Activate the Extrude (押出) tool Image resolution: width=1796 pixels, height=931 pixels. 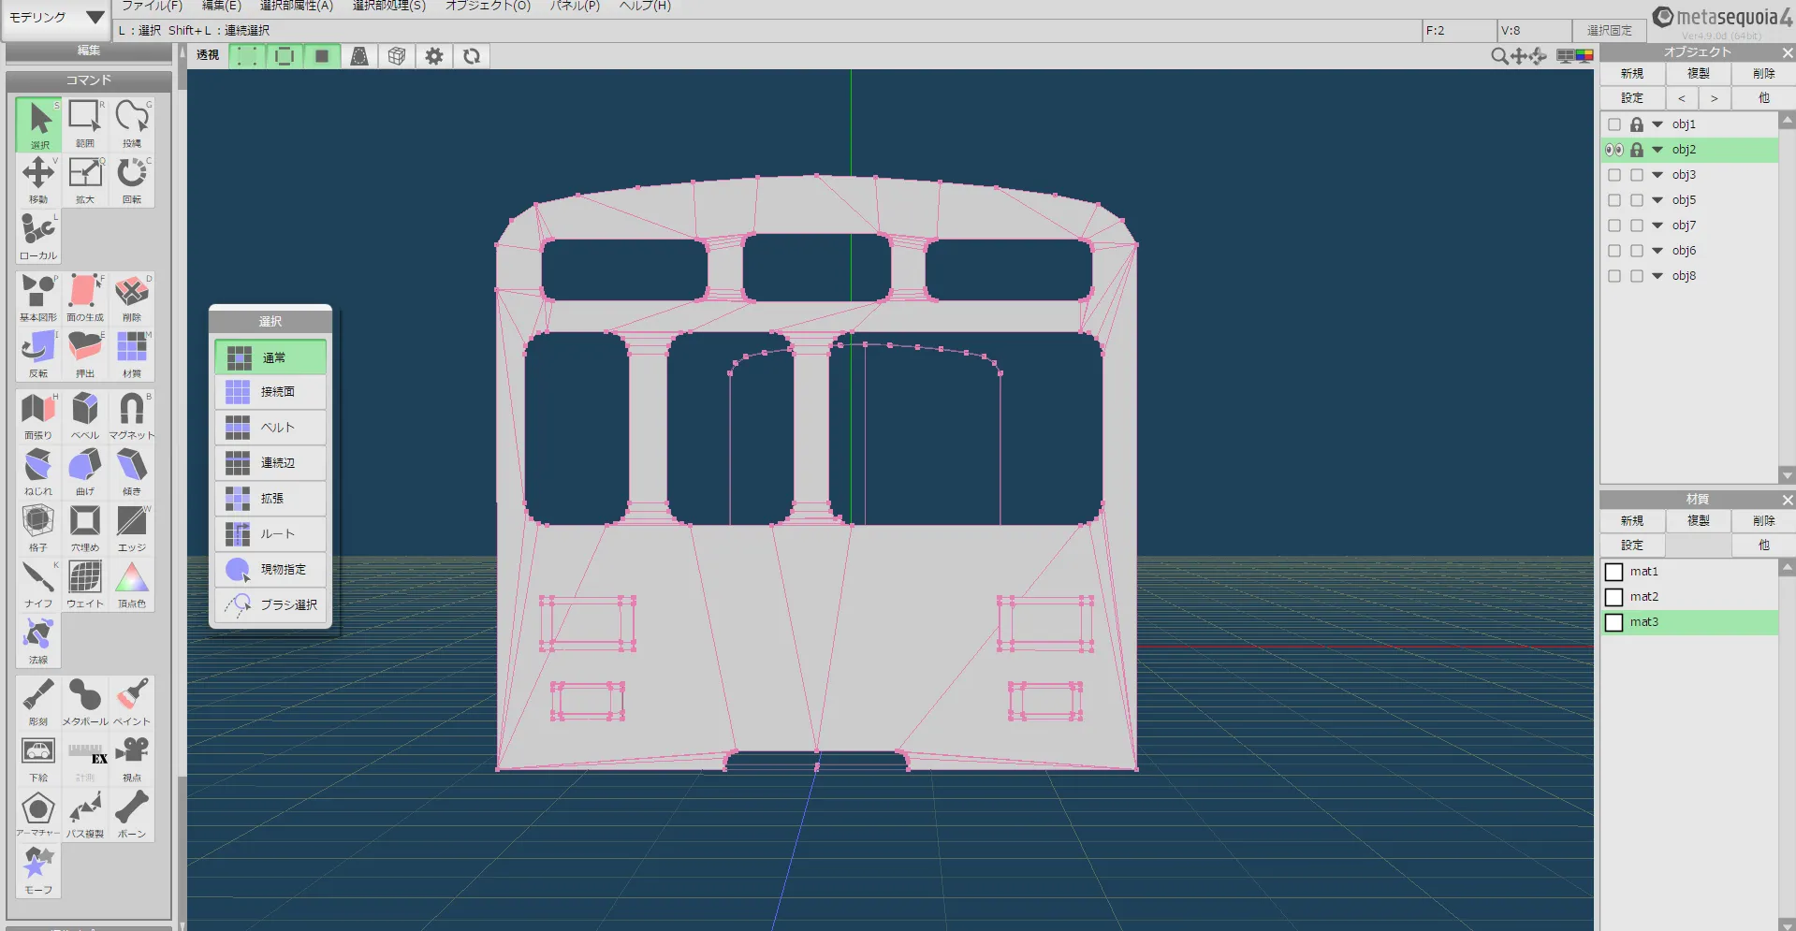[85, 352]
